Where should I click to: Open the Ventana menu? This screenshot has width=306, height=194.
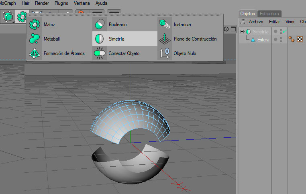(82, 3)
